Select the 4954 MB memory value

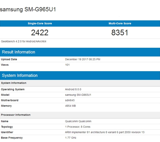click(x=70, y=106)
